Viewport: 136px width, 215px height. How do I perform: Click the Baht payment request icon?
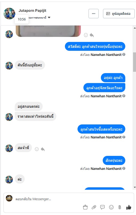120,207
